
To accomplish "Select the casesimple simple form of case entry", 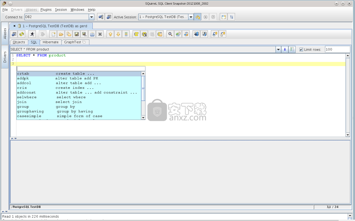I will click(79, 116).
